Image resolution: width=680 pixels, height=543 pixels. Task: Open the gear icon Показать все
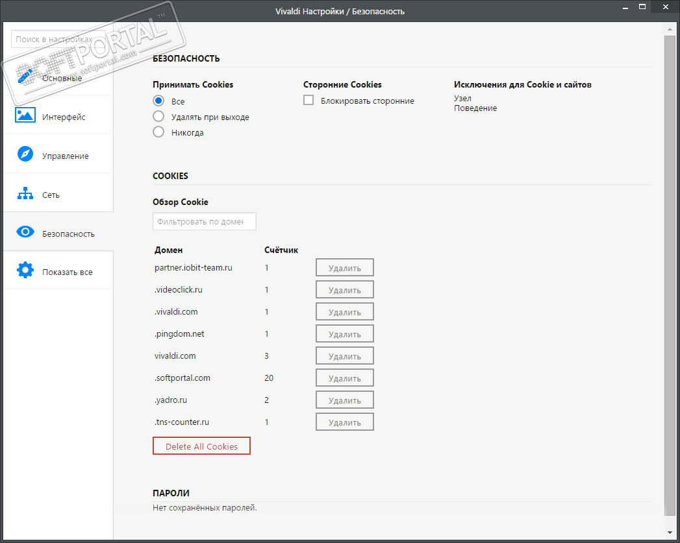(x=25, y=271)
